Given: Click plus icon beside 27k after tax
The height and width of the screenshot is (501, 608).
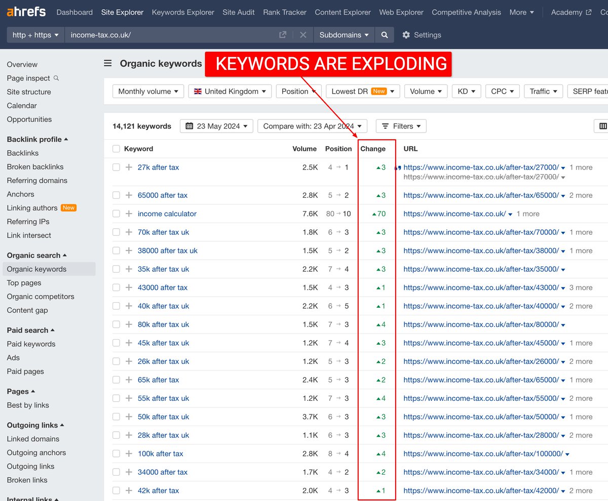Looking at the screenshot, I should click(x=129, y=168).
